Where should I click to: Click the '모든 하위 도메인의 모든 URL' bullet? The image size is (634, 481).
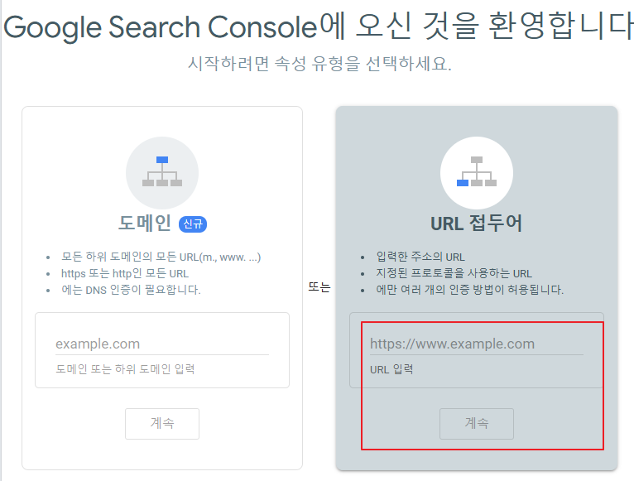tap(161, 257)
